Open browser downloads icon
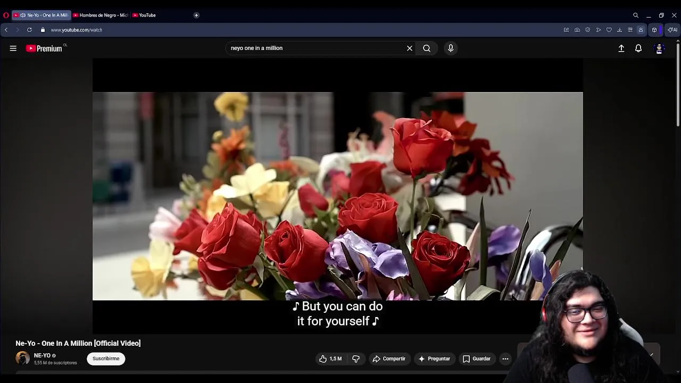The width and height of the screenshot is (681, 383). [x=620, y=30]
